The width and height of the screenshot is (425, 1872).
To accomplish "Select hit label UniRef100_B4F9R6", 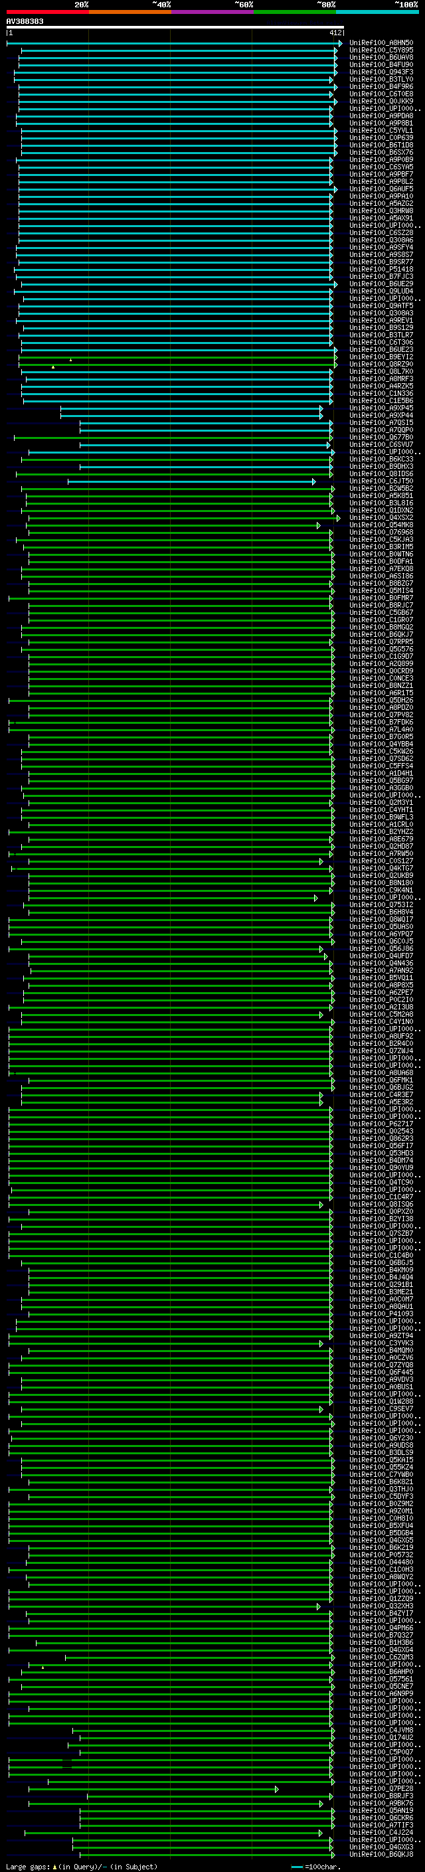I will pyautogui.click(x=381, y=86).
